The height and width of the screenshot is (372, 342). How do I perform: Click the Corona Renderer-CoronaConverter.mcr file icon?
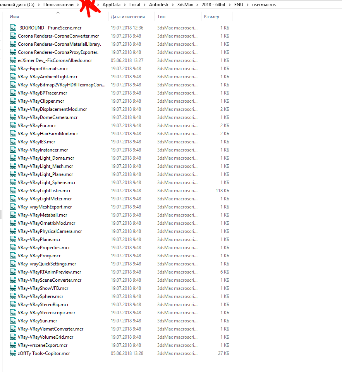[13, 36]
